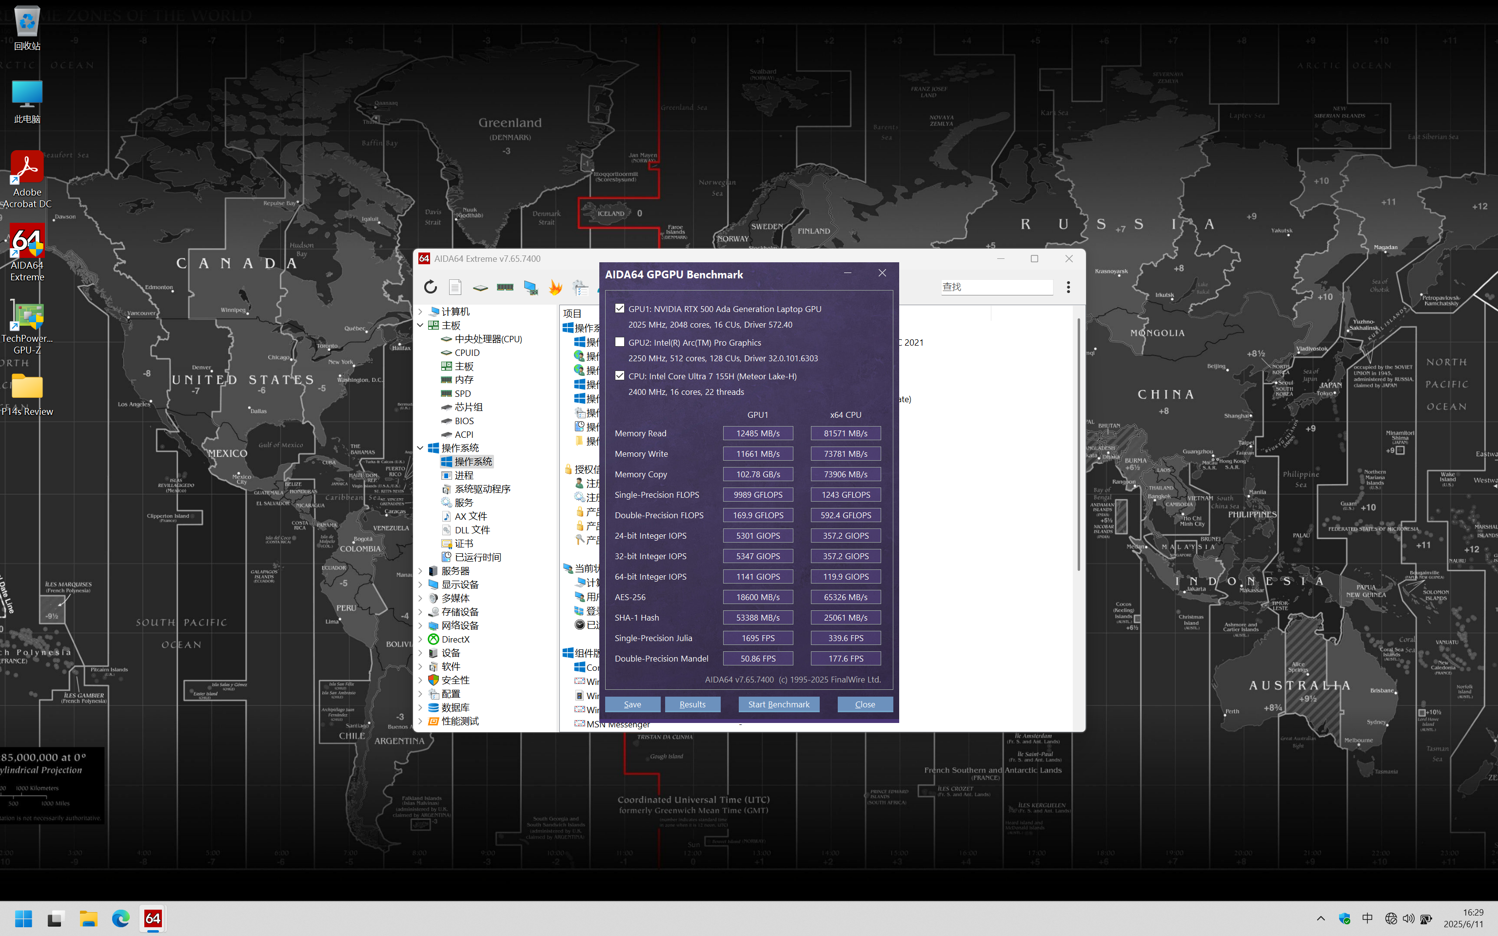
Task: Open the Windows Start menu
Action: click(x=23, y=918)
